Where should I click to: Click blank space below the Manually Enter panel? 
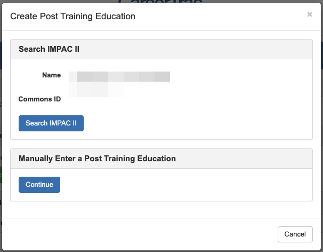[x=160, y=209]
